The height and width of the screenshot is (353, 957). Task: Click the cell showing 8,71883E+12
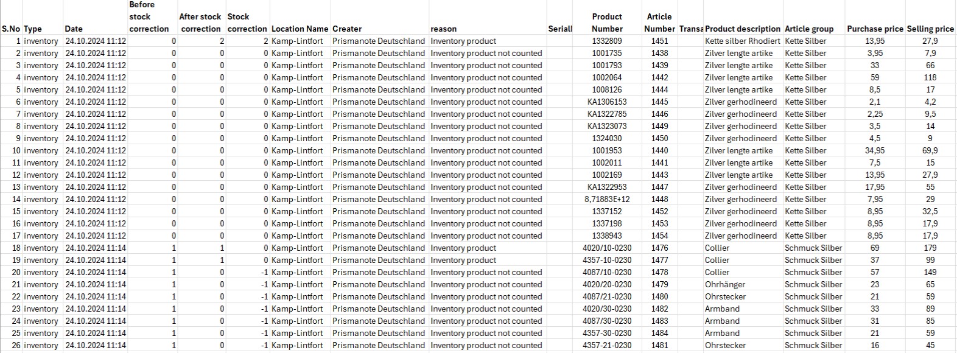pyautogui.click(x=607, y=199)
